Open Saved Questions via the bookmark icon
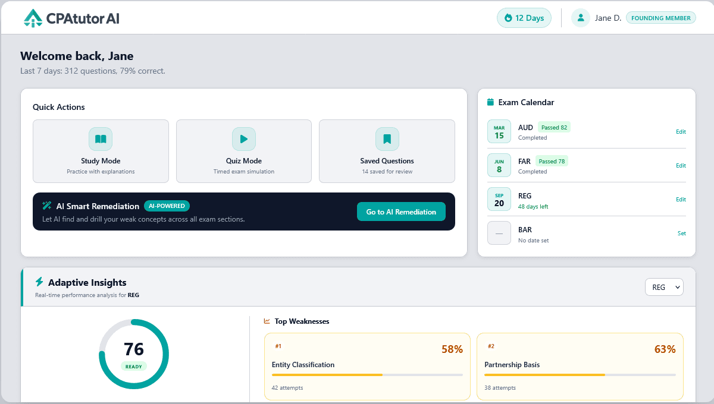This screenshot has height=404, width=714. coord(387,138)
